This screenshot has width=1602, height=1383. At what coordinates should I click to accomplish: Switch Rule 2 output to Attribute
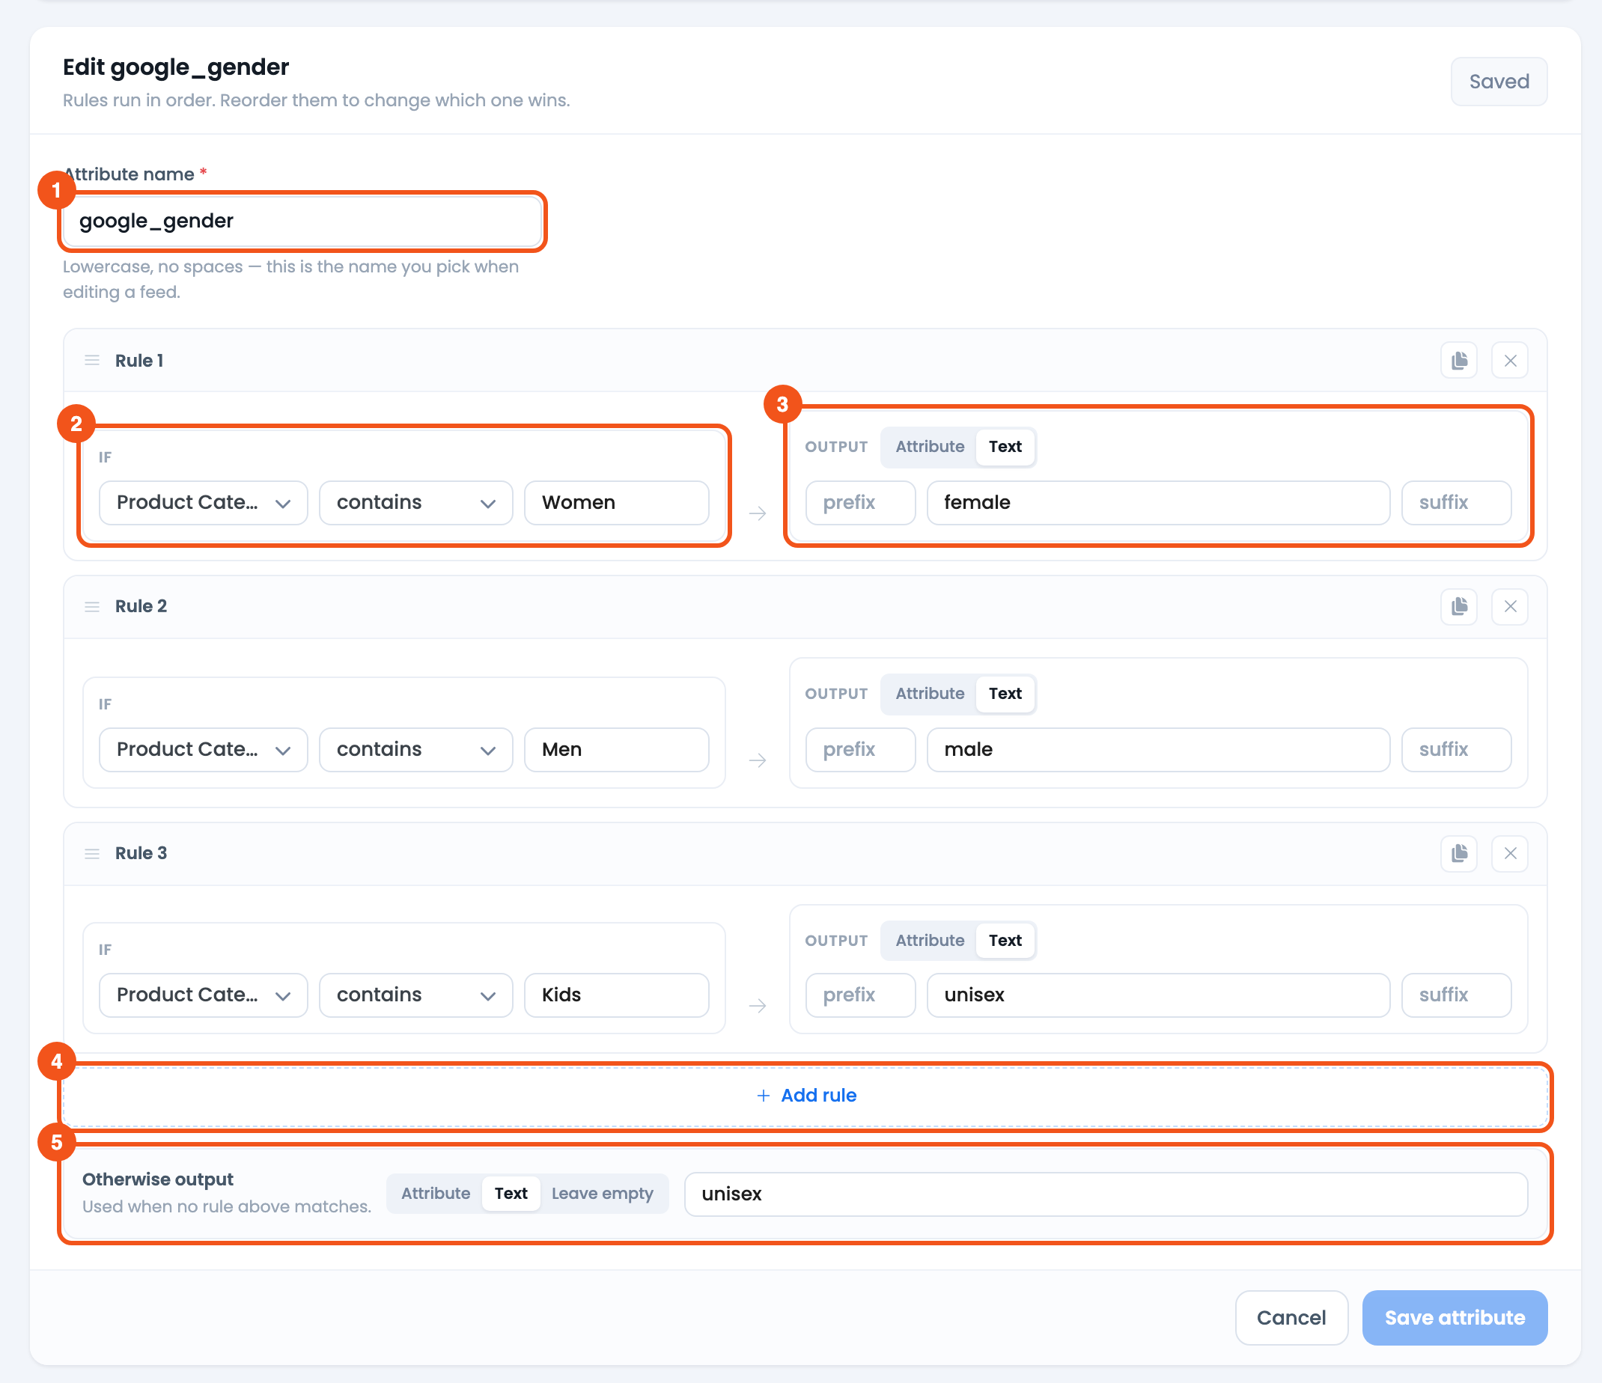click(x=929, y=694)
